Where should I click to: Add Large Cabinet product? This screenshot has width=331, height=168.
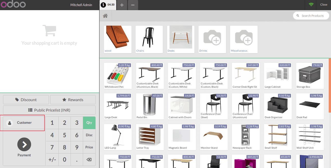pos(278,76)
